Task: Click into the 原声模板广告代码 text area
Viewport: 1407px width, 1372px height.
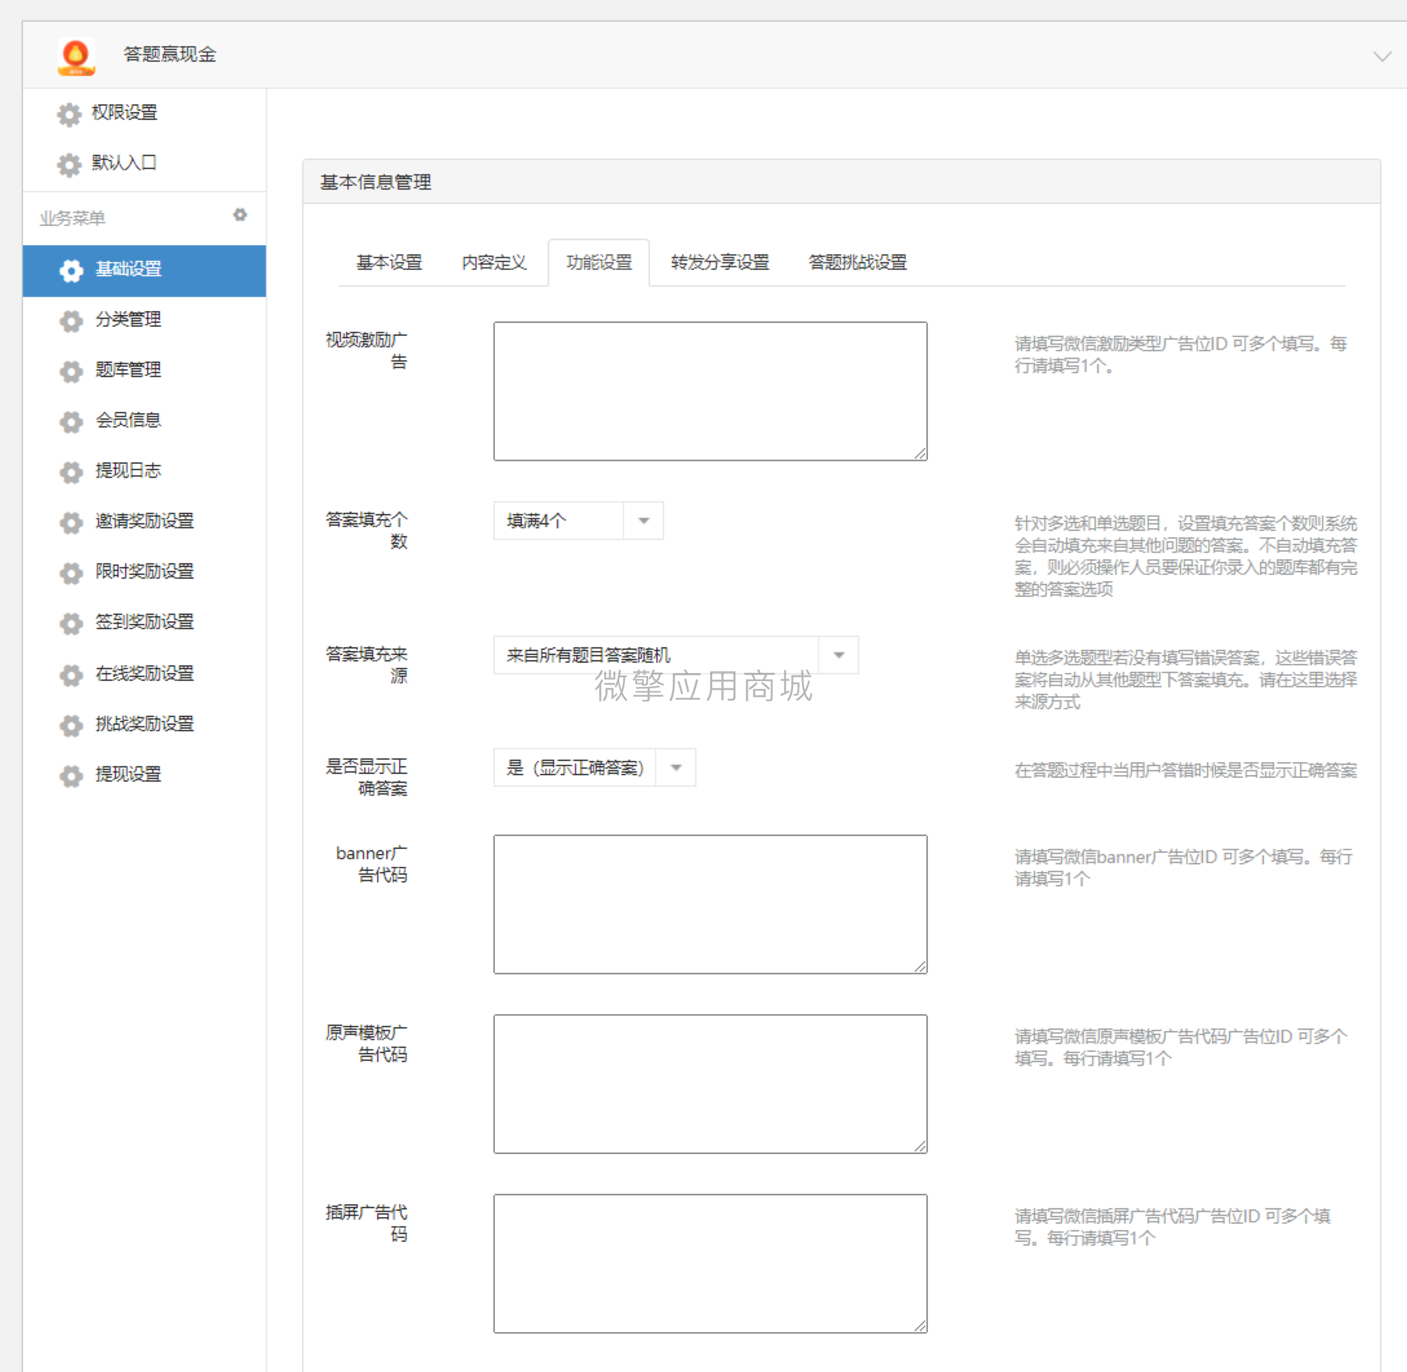Action: (x=710, y=1084)
